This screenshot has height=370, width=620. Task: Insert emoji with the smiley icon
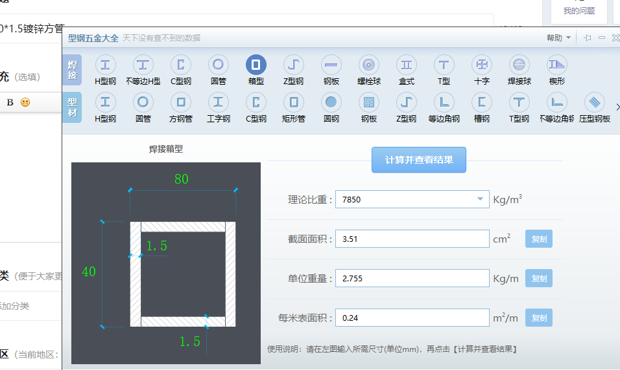pos(25,102)
